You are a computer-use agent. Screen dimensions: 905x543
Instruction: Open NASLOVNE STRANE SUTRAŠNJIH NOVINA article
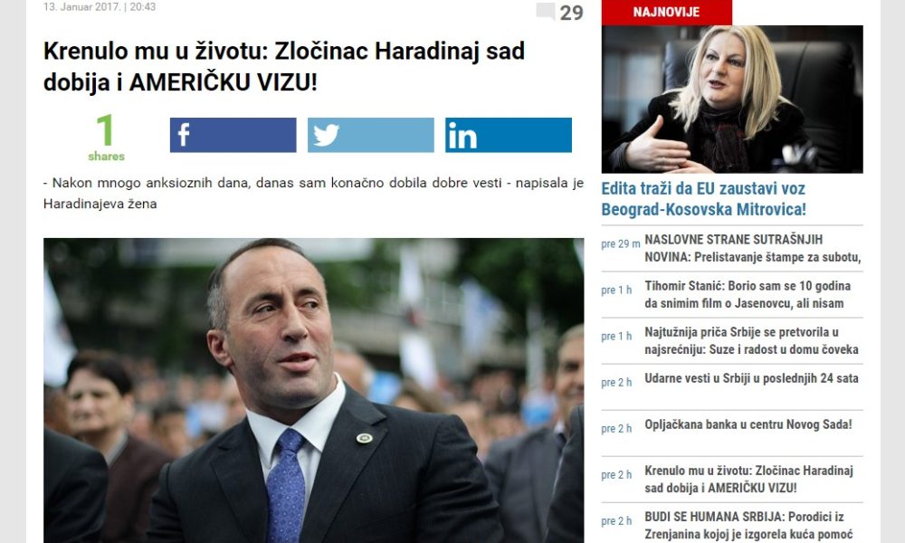pos(753,248)
